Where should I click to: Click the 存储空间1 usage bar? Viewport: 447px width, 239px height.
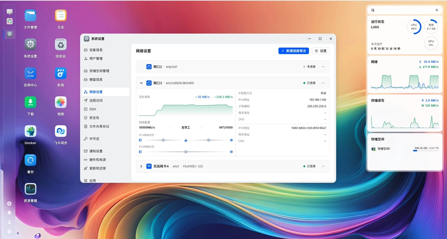426,151
